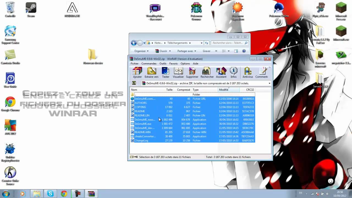
Task: Click the Nouveau dossier desktop folder
Action: pyautogui.click(x=93, y=57)
